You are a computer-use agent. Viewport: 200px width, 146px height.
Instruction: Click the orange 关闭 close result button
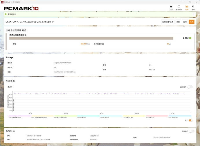[191, 22]
